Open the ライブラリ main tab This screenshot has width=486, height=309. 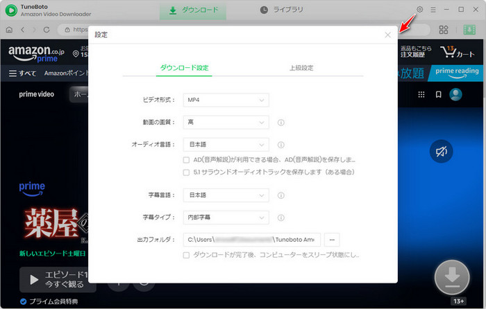(x=281, y=10)
